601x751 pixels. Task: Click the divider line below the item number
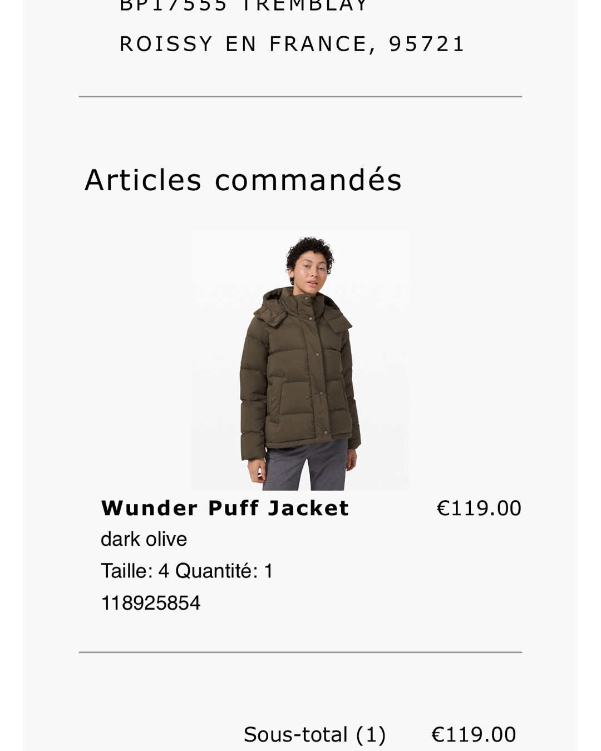tap(300, 652)
